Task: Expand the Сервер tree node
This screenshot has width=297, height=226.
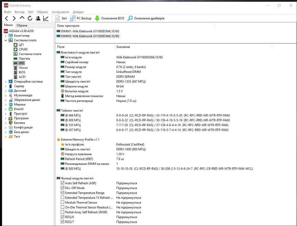Action: pyautogui.click(x=6, y=86)
